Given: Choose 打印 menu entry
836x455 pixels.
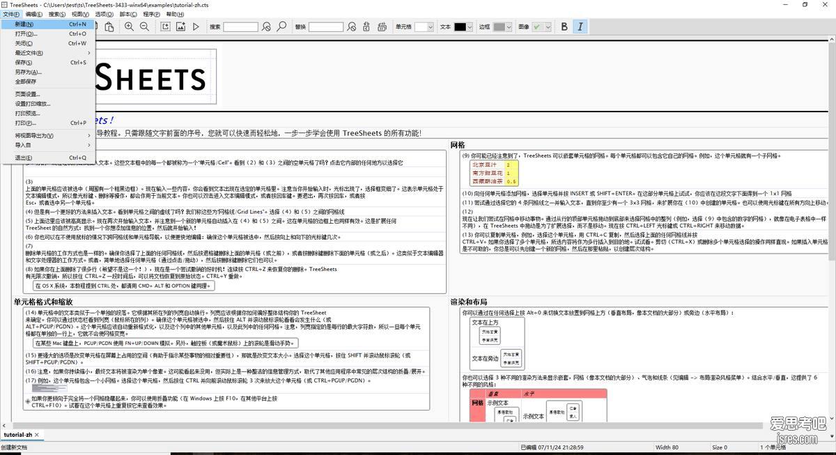Looking at the screenshot, I should pos(48,123).
